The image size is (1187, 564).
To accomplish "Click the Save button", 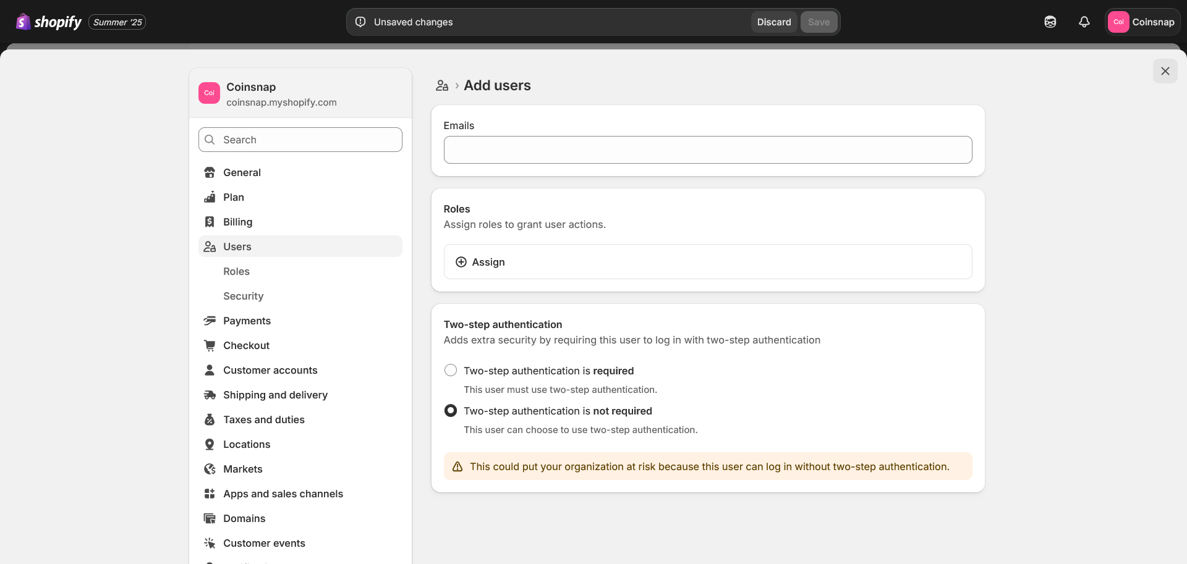I will tap(819, 22).
